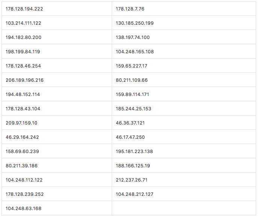Screen dimensions: 258x218
Task: Select IP address 178.128.194.222 cell
Action: tap(57, 9)
